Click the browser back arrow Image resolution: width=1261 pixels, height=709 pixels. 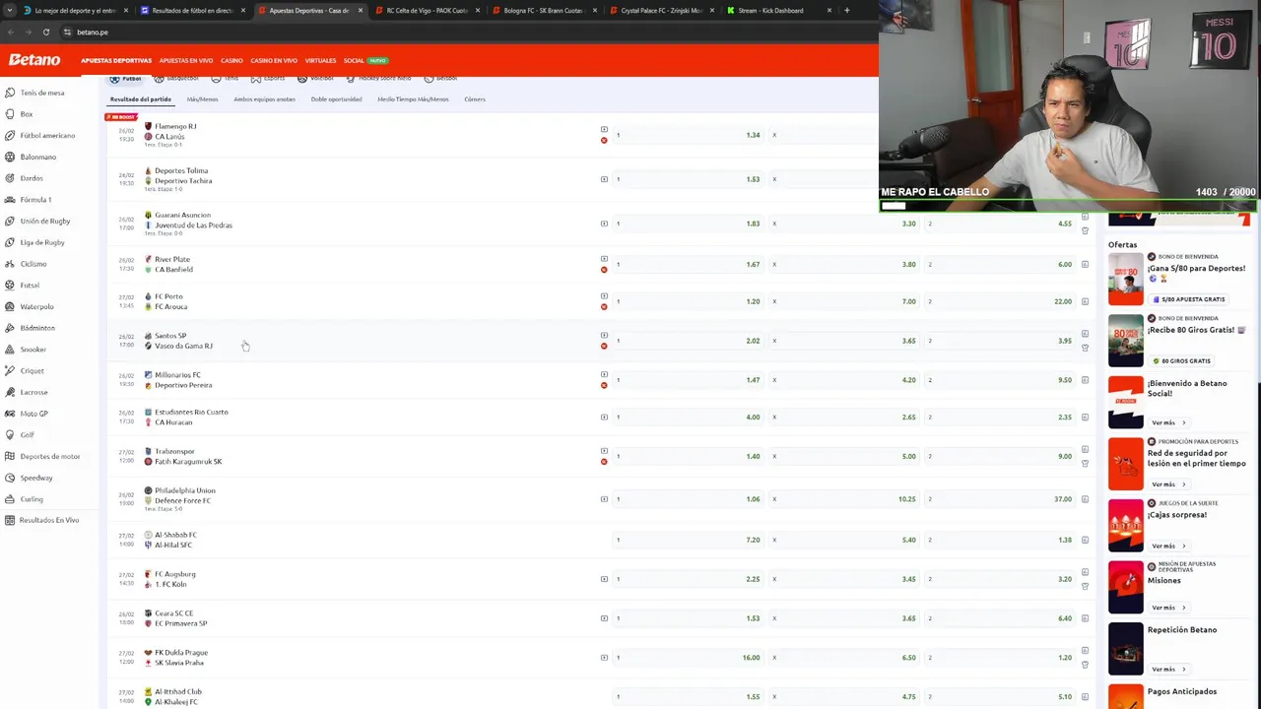click(10, 32)
